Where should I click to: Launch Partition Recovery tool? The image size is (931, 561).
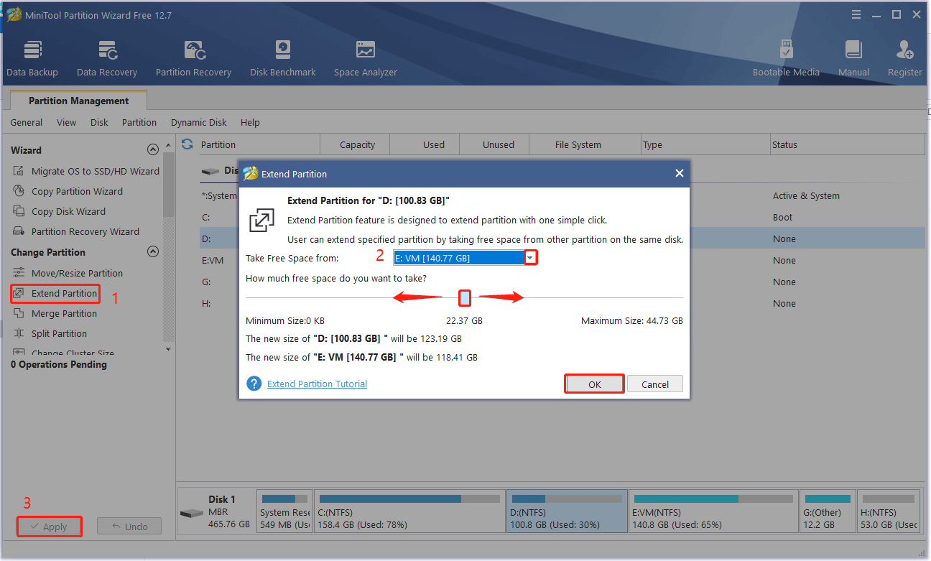pos(193,59)
